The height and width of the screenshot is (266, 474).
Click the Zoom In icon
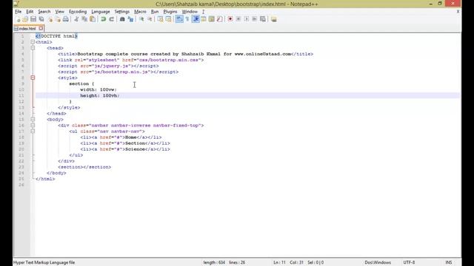click(141, 19)
